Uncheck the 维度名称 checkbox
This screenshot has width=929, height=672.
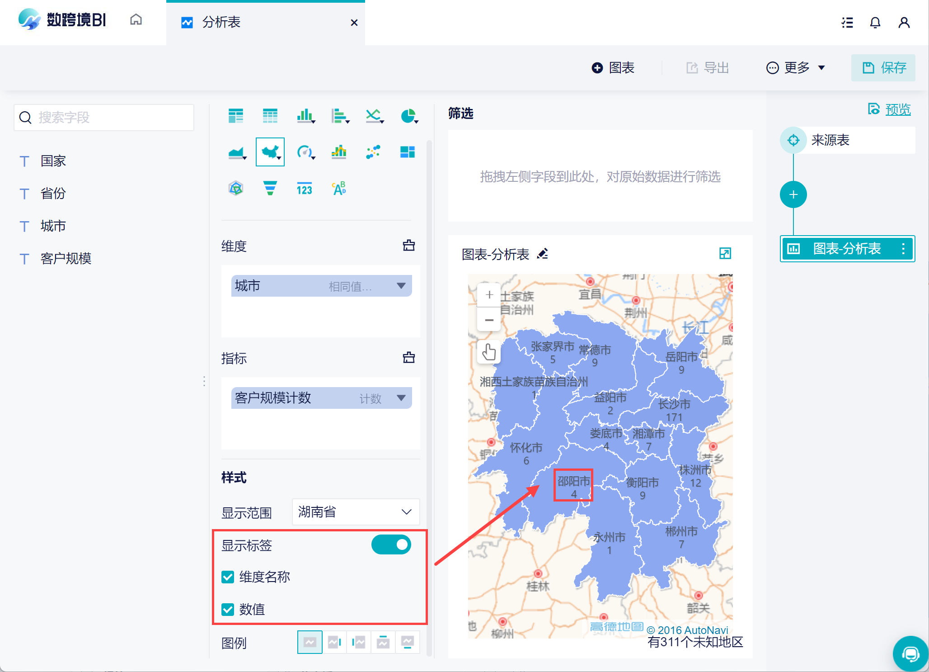click(228, 577)
